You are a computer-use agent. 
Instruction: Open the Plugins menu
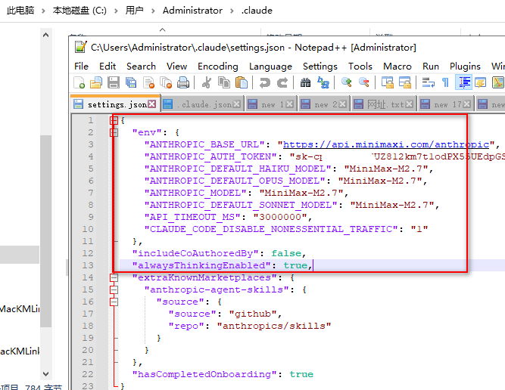coord(465,67)
